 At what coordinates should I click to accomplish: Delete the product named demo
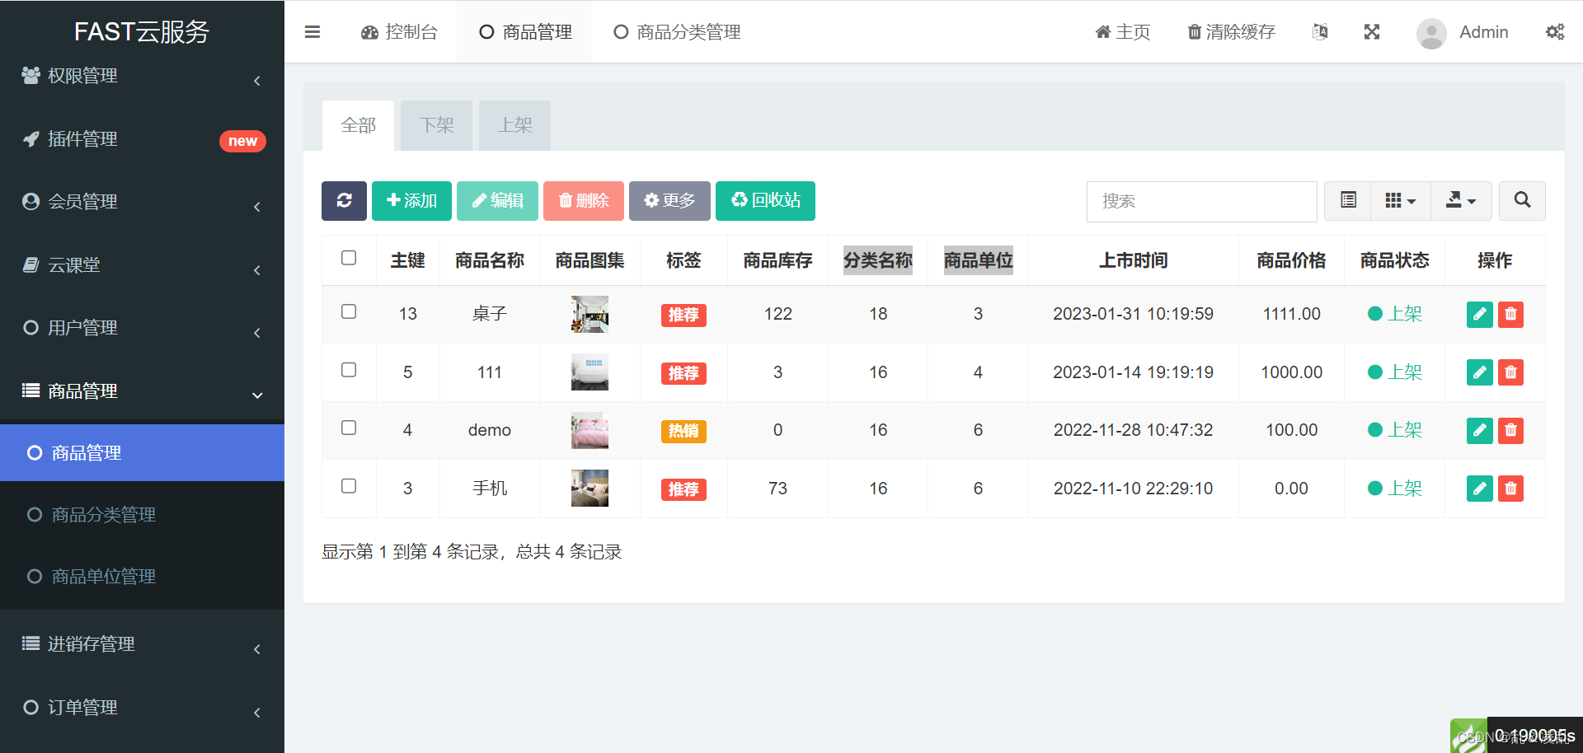1510,430
